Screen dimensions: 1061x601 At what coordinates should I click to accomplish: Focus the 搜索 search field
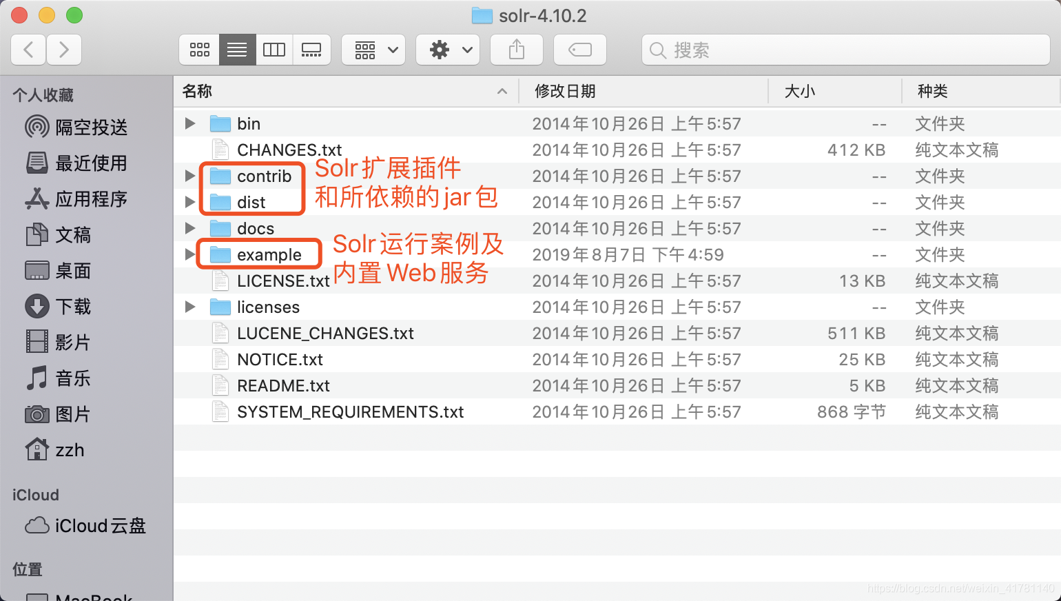846,50
